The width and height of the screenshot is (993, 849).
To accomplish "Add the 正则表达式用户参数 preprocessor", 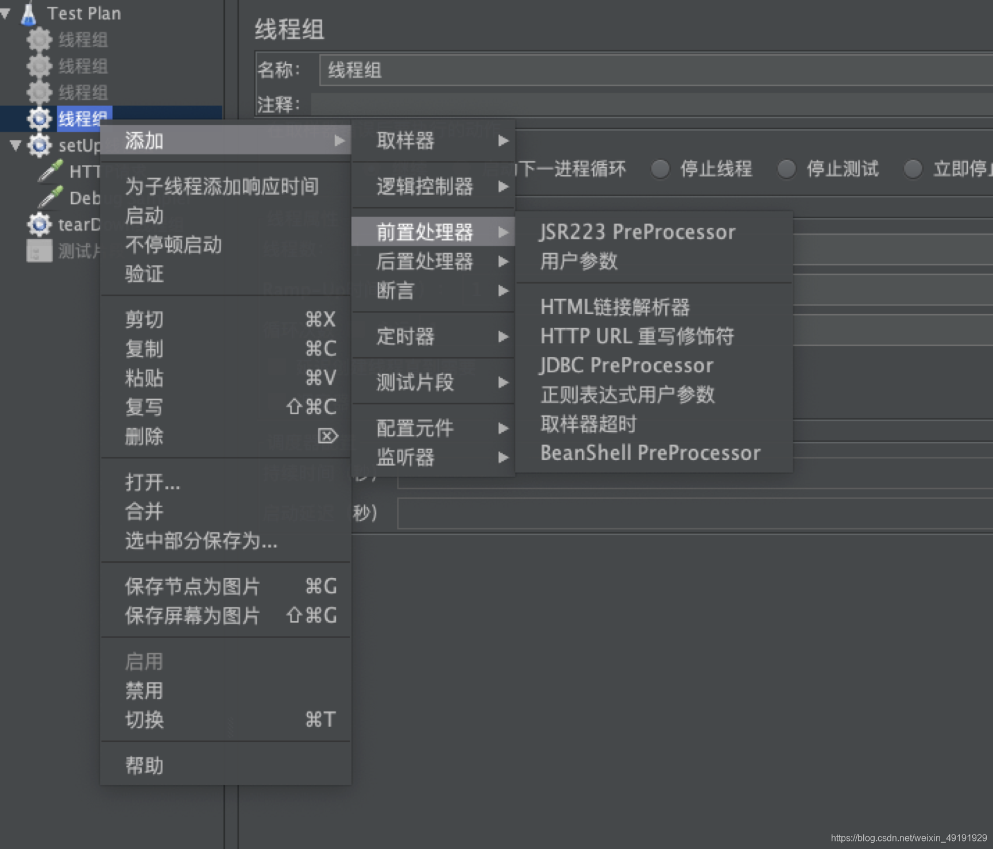I will pyautogui.click(x=654, y=395).
